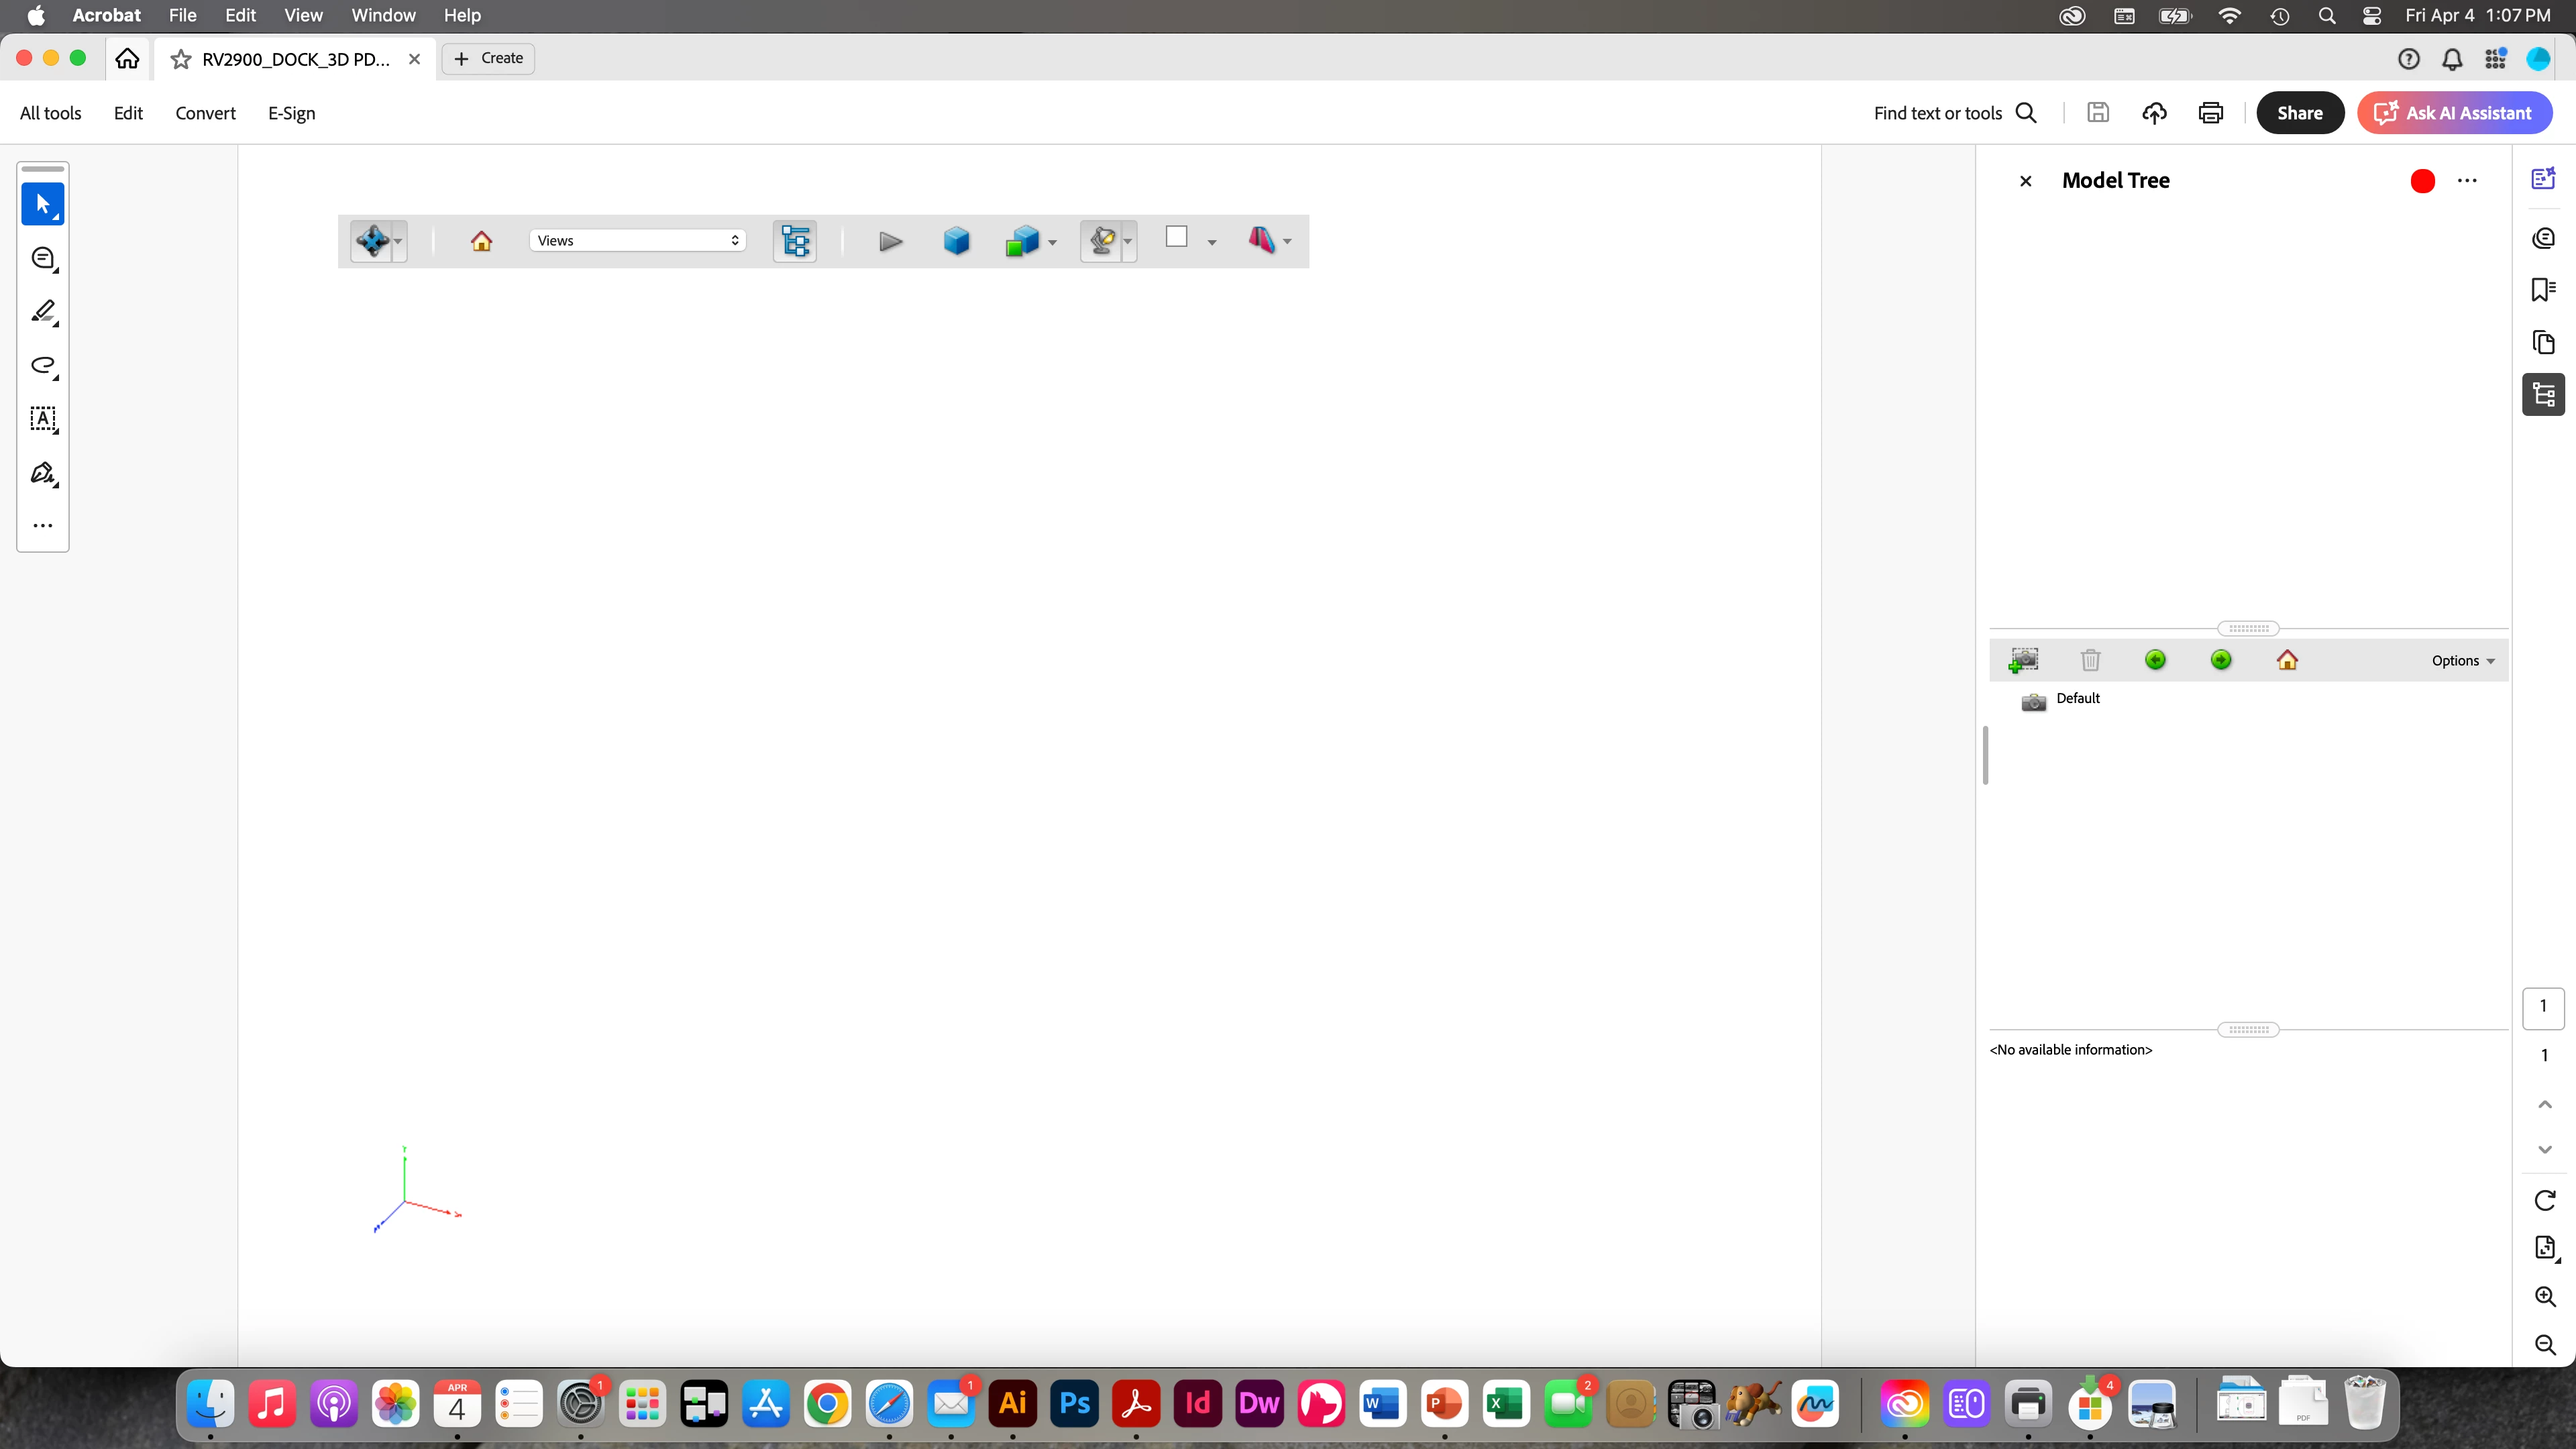Open the Model Render Mode dropdown arrow
Screen dimensions: 2576x1449
(1052, 242)
